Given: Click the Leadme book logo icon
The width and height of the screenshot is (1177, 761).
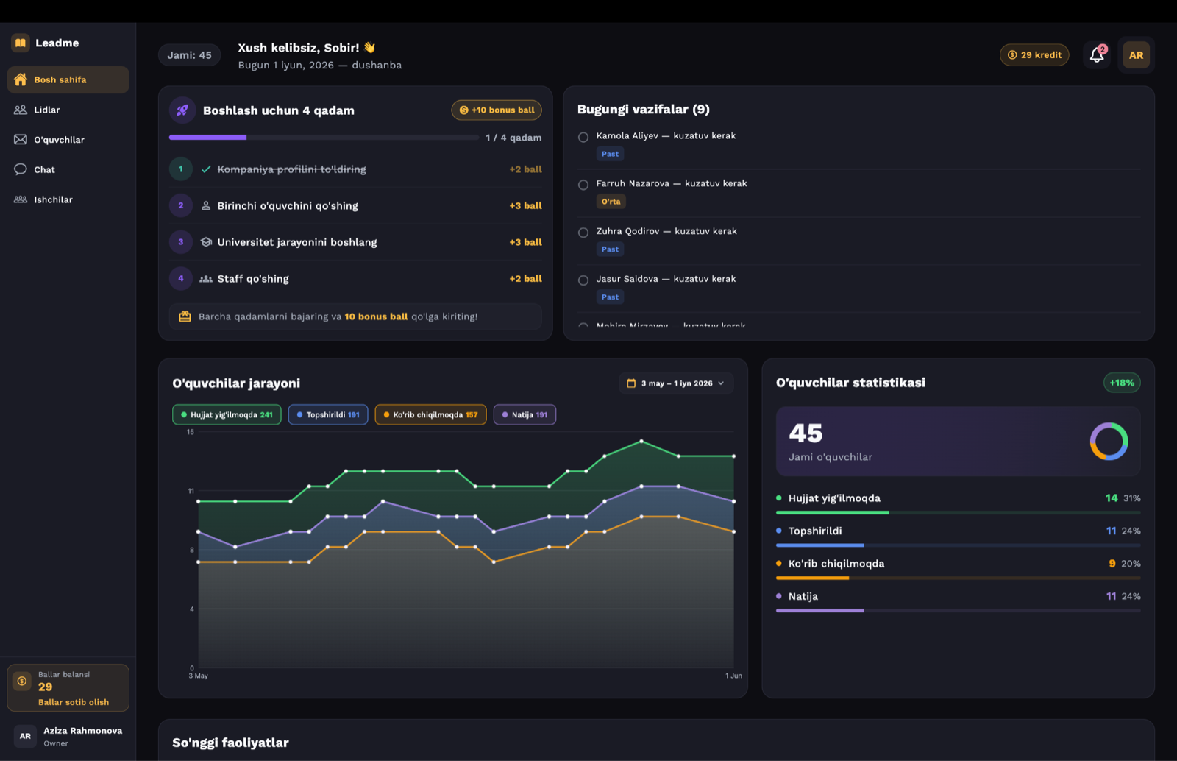Looking at the screenshot, I should click(21, 43).
